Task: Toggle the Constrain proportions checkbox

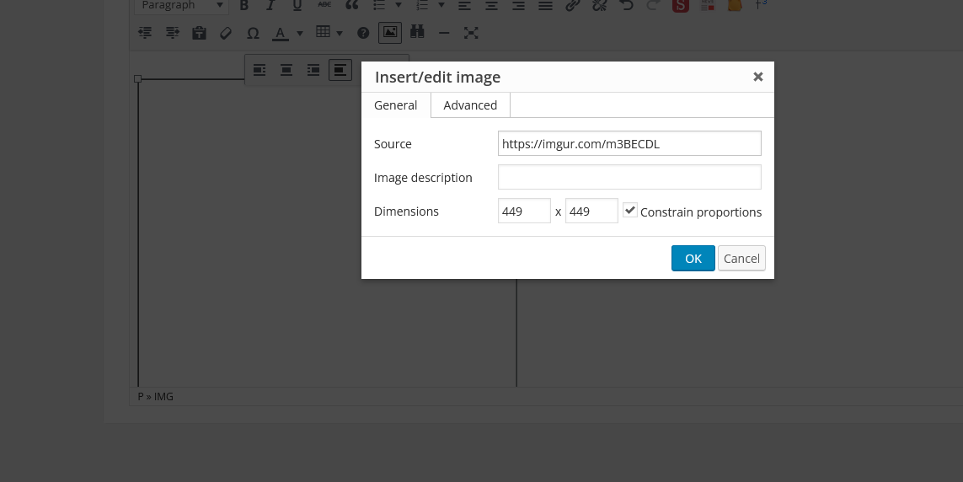Action: [x=630, y=211]
